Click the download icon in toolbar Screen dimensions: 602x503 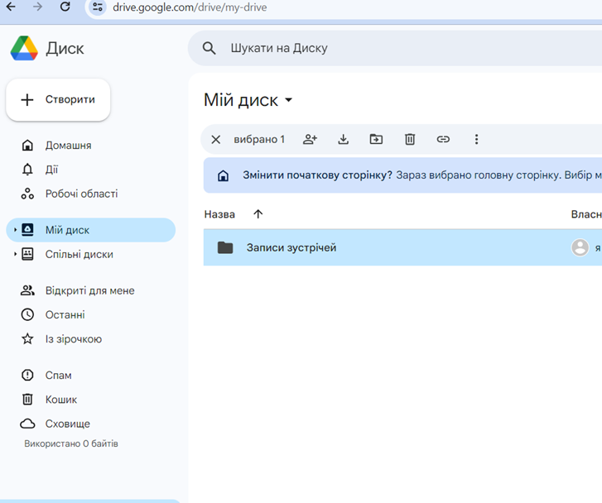click(x=344, y=139)
